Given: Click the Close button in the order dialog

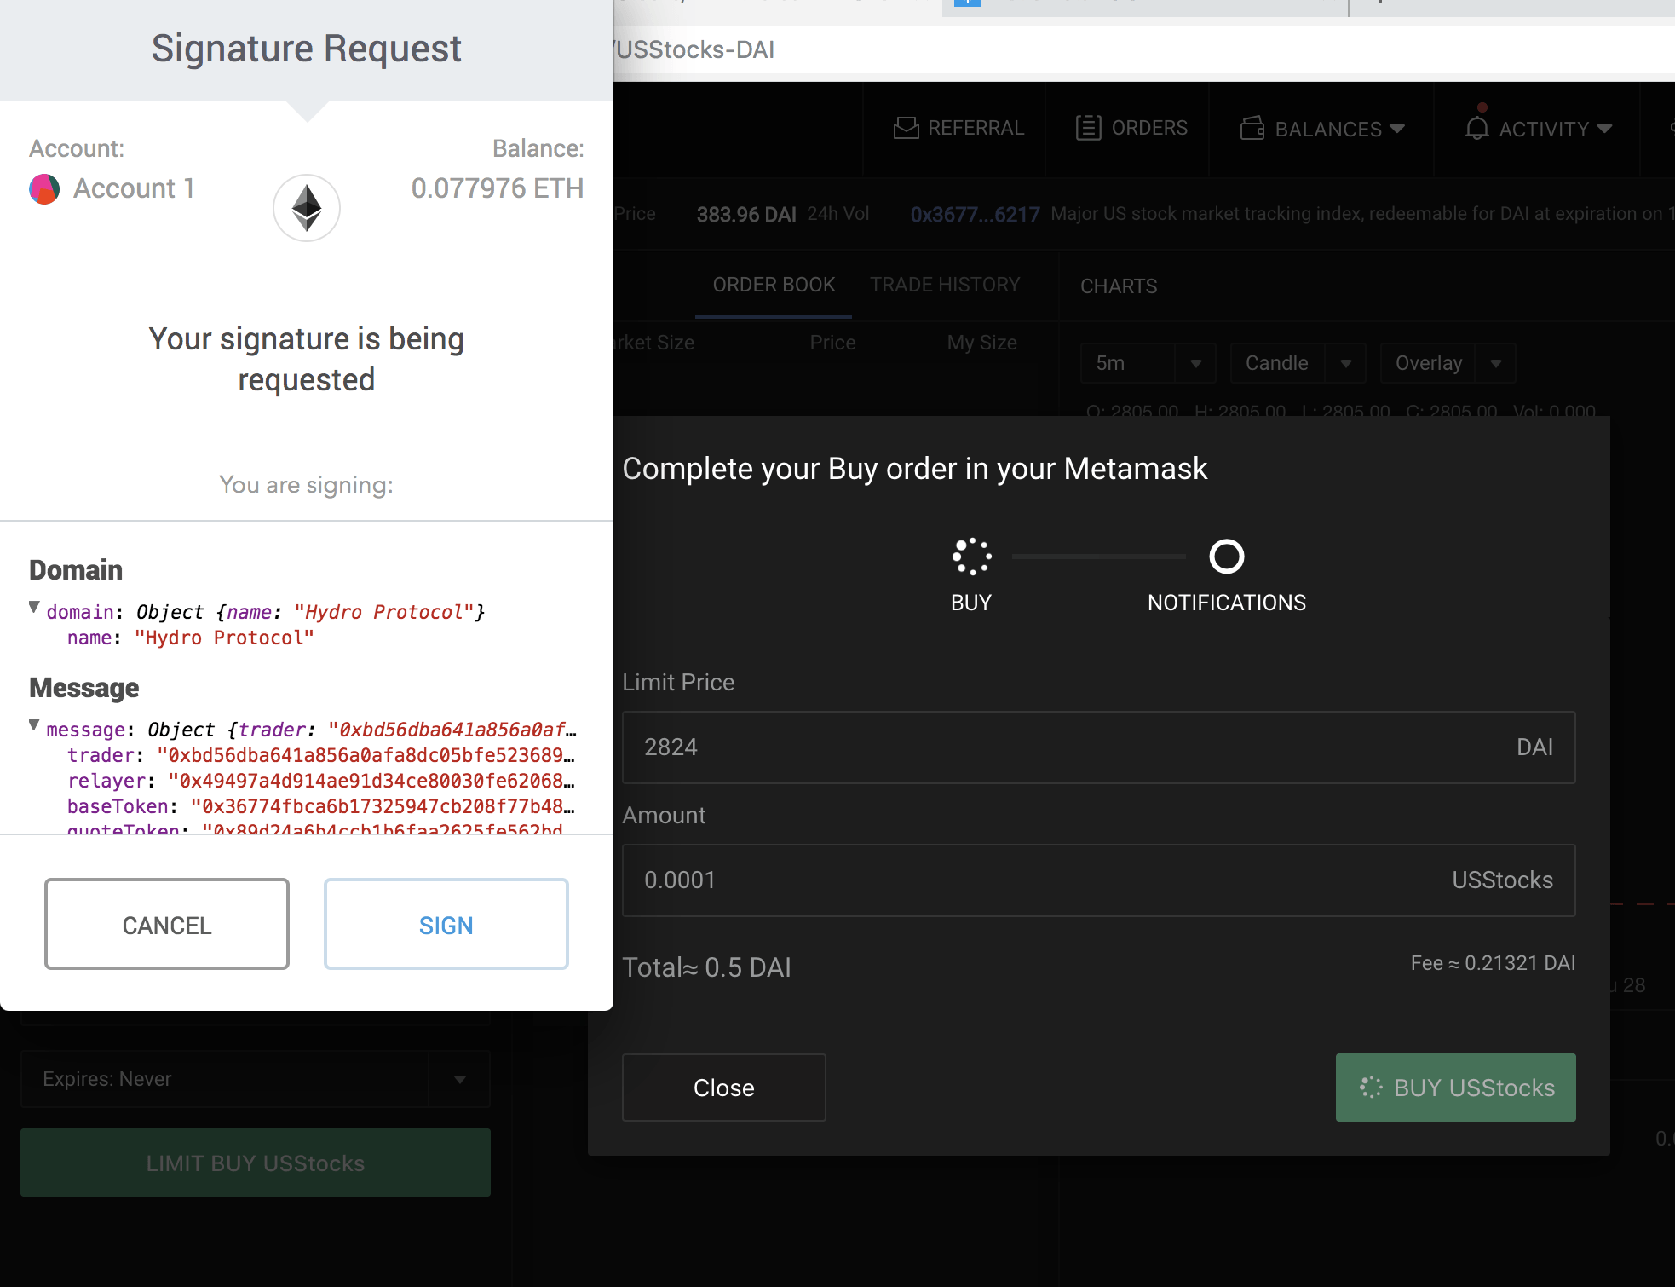Looking at the screenshot, I should [x=724, y=1088].
